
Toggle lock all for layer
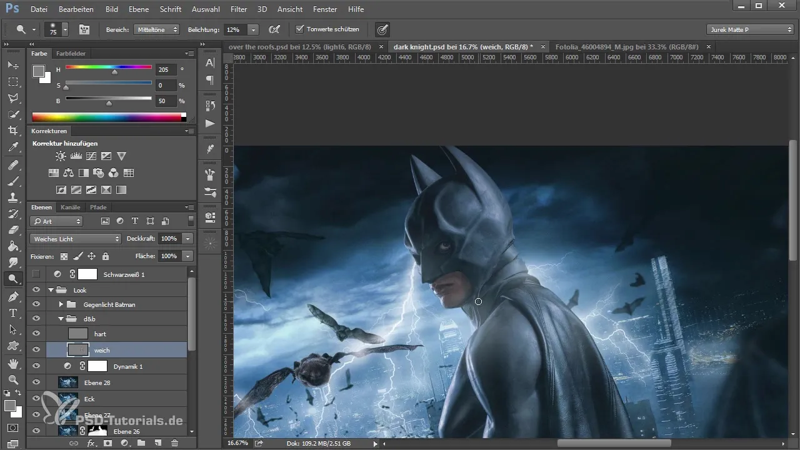click(x=106, y=256)
